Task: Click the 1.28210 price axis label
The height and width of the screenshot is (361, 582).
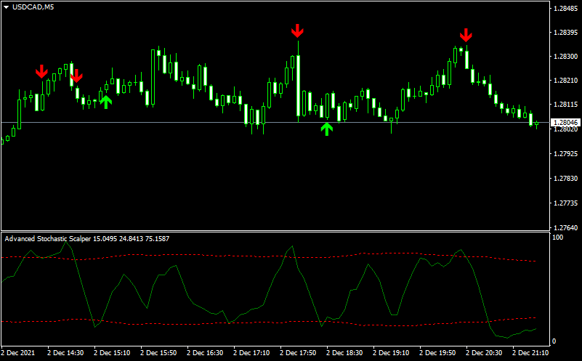Action: pyautogui.click(x=565, y=81)
